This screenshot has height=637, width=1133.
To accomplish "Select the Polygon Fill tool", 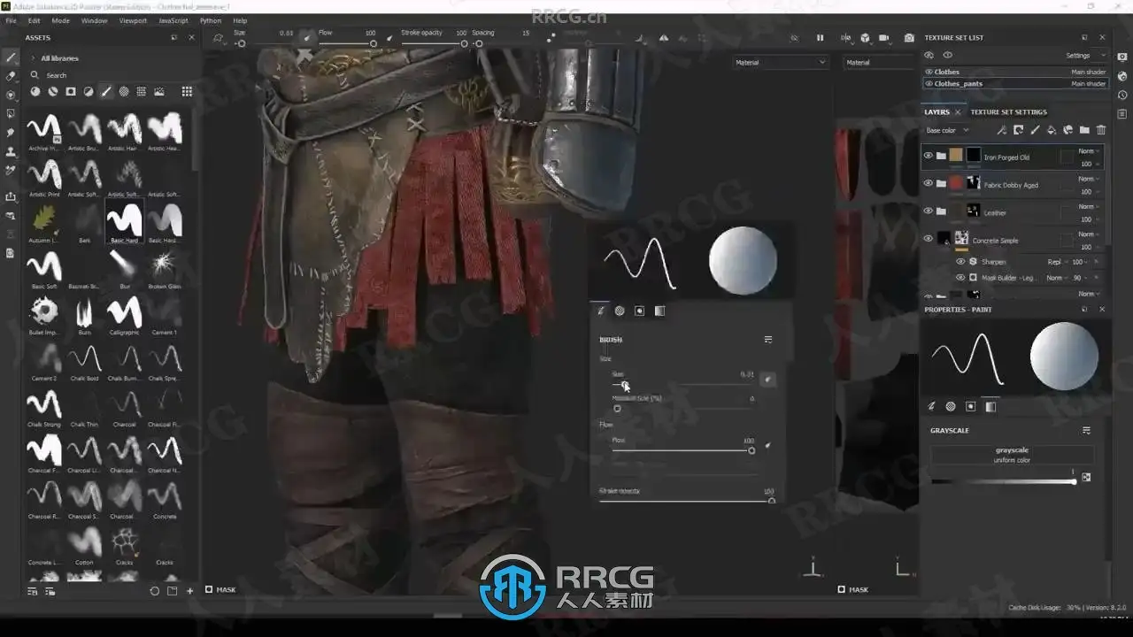I will 12,113.
